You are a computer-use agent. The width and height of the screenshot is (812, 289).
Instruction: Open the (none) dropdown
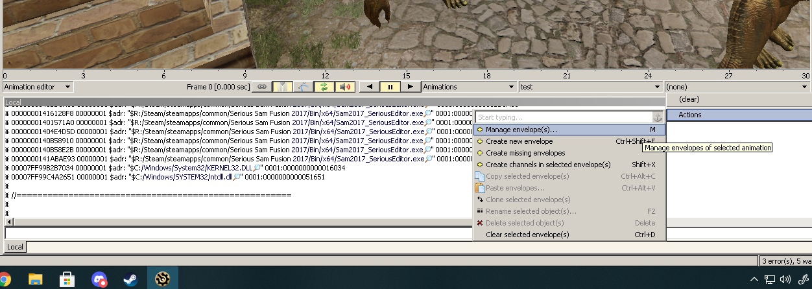[x=737, y=87]
